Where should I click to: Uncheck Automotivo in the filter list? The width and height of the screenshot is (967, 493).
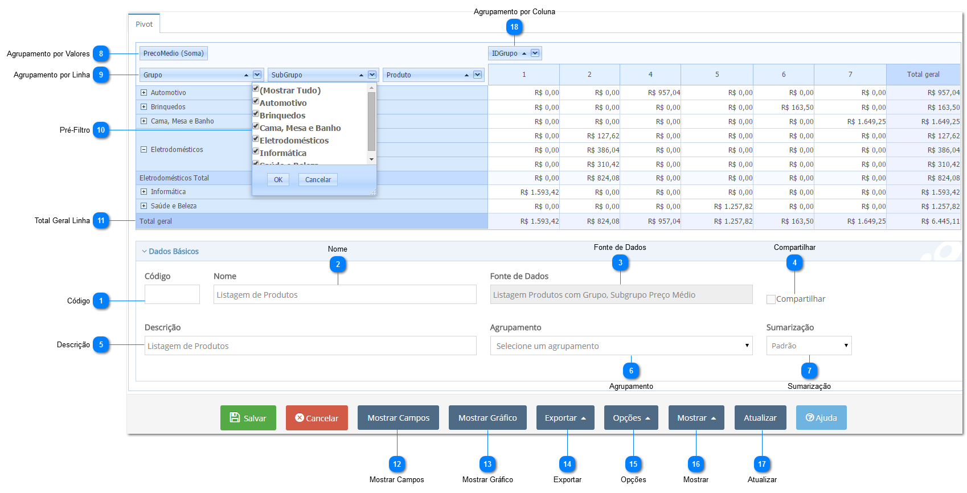[256, 101]
